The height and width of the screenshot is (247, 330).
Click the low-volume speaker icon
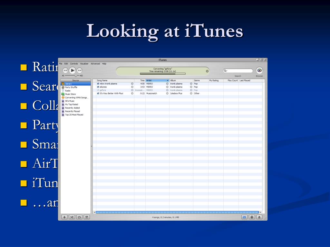point(63,76)
